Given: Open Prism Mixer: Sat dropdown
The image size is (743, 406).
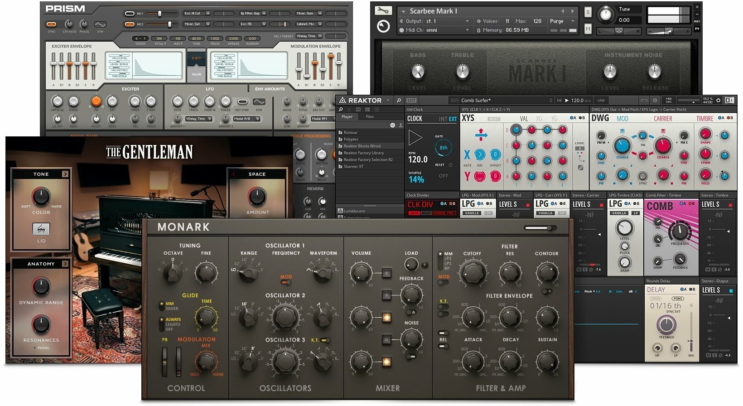Looking at the screenshot, I should pos(197,24).
